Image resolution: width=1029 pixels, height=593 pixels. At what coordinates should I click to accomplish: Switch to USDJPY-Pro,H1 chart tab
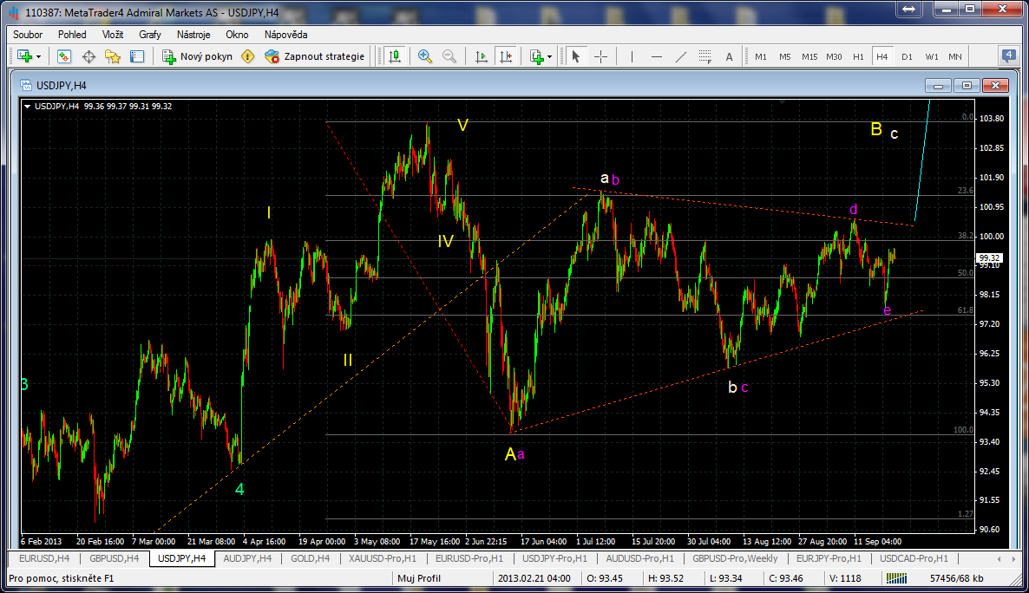(555, 558)
